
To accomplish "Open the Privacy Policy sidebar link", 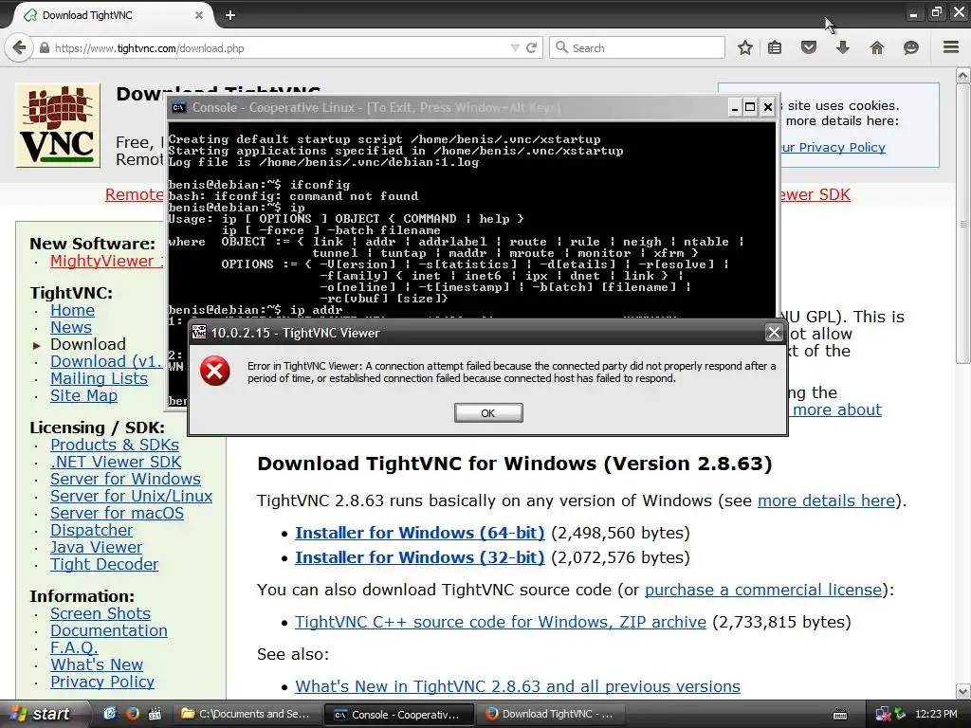I will coord(102,682).
